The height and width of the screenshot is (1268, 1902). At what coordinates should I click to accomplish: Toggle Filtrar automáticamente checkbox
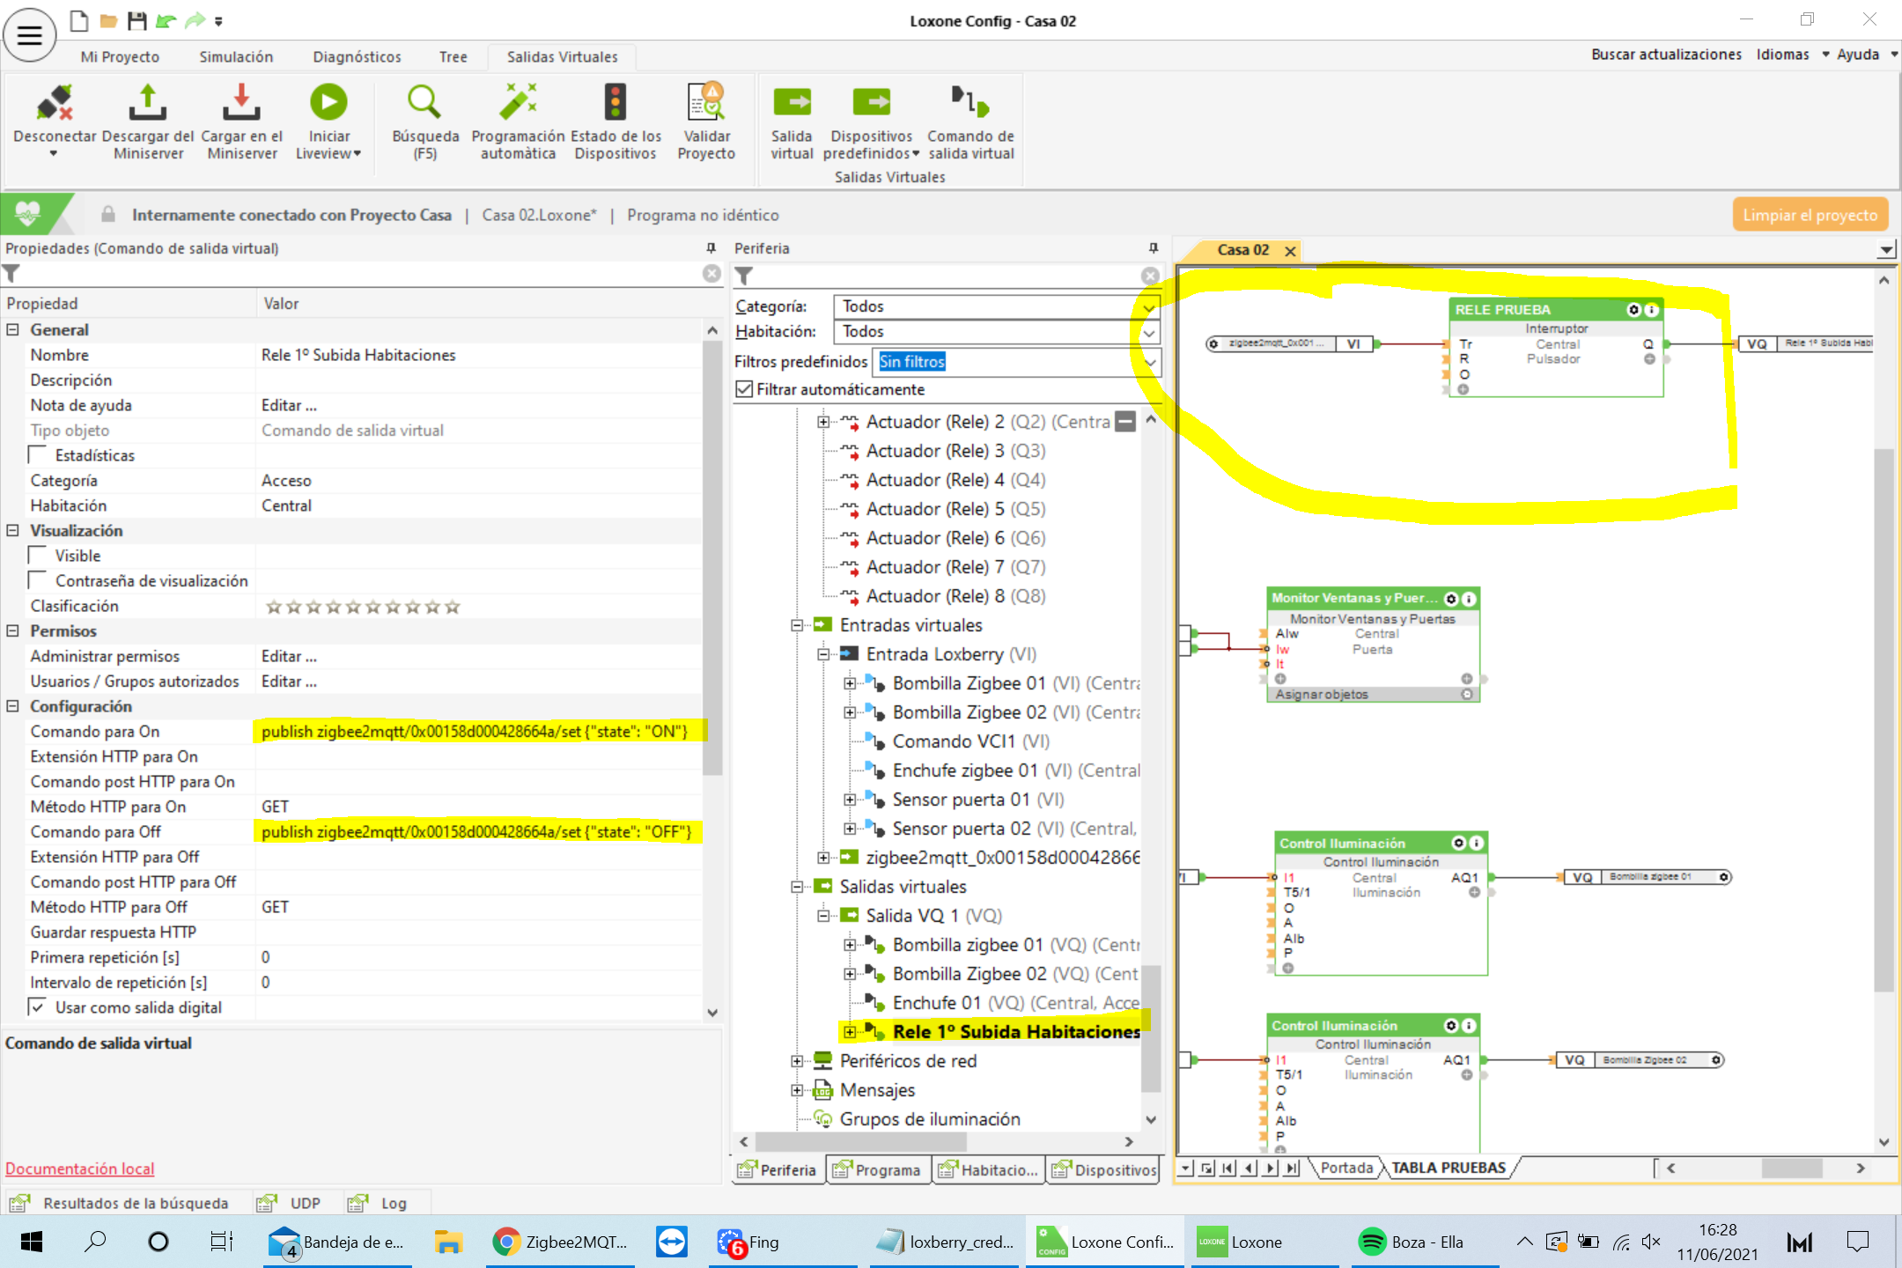pyautogui.click(x=745, y=389)
